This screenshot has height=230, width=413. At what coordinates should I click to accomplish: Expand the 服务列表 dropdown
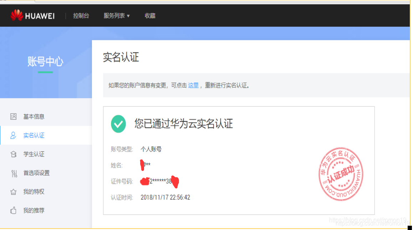(x=117, y=16)
